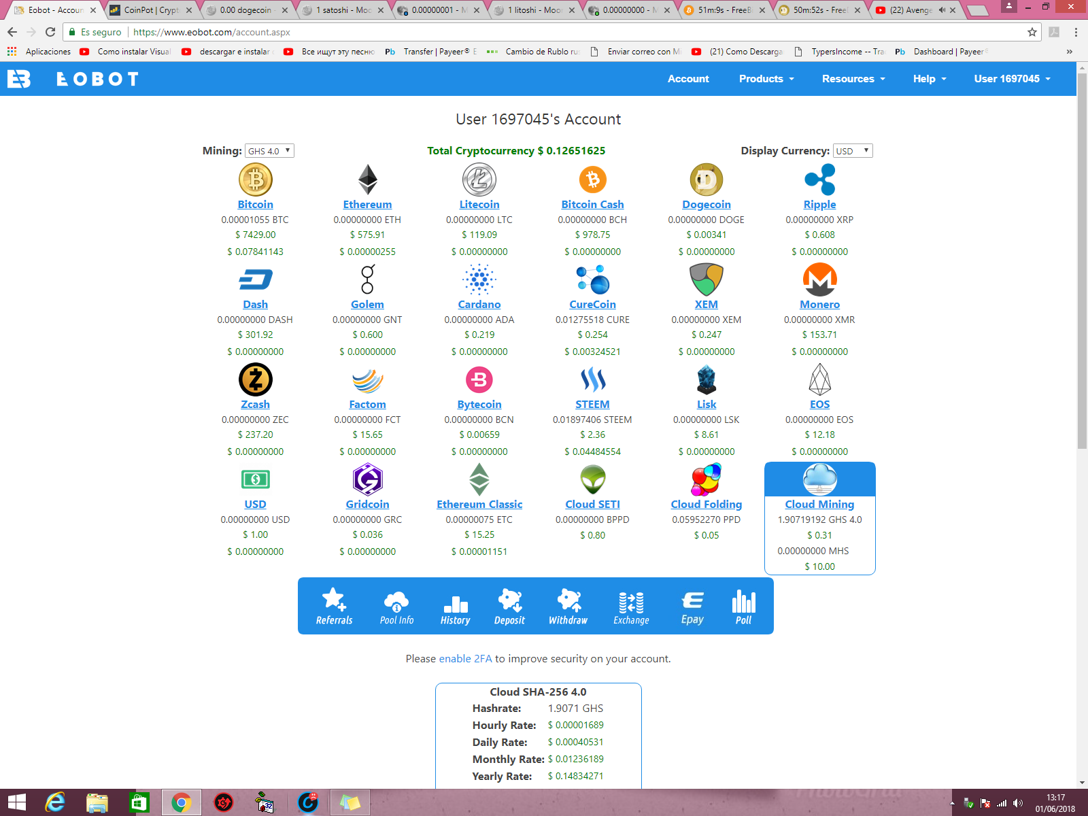This screenshot has width=1088, height=816.
Task: Click the Deposit icon
Action: (x=510, y=601)
